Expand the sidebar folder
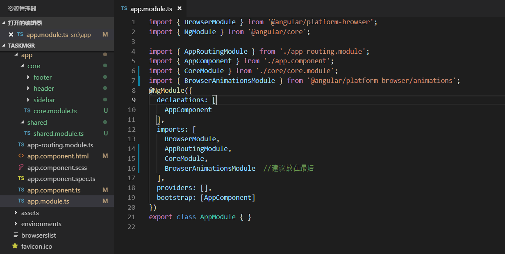The width and height of the screenshot is (505, 254). (28, 100)
